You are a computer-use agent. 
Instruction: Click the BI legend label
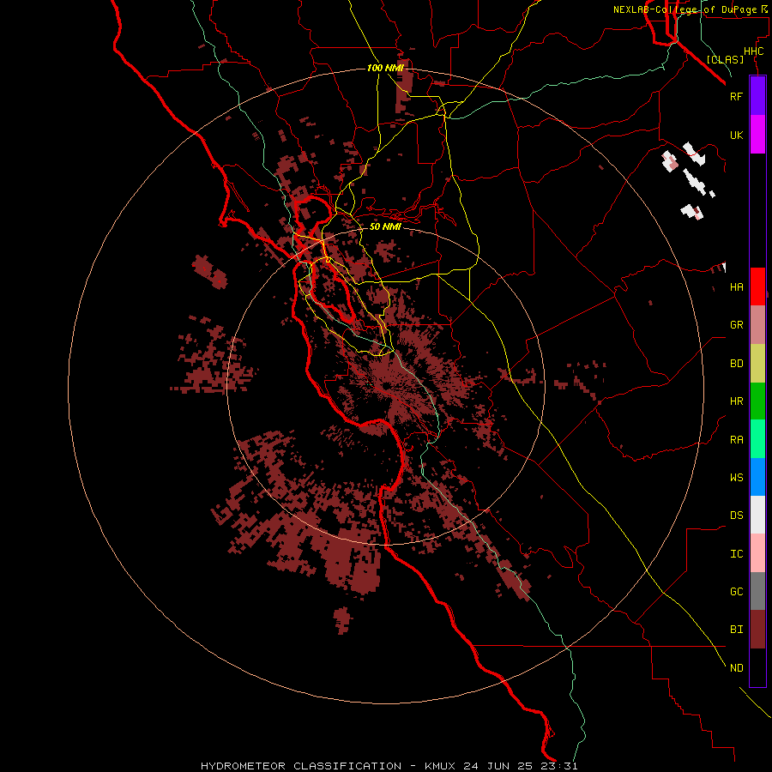pyautogui.click(x=736, y=630)
